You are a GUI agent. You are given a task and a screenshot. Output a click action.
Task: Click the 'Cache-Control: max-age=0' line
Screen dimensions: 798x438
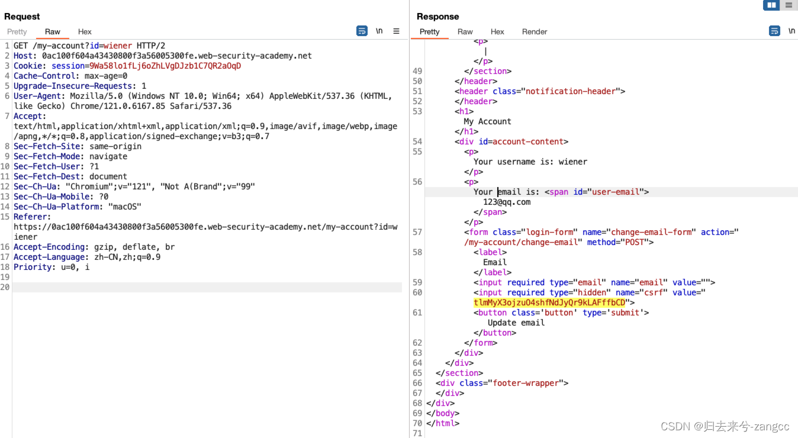tap(70, 76)
